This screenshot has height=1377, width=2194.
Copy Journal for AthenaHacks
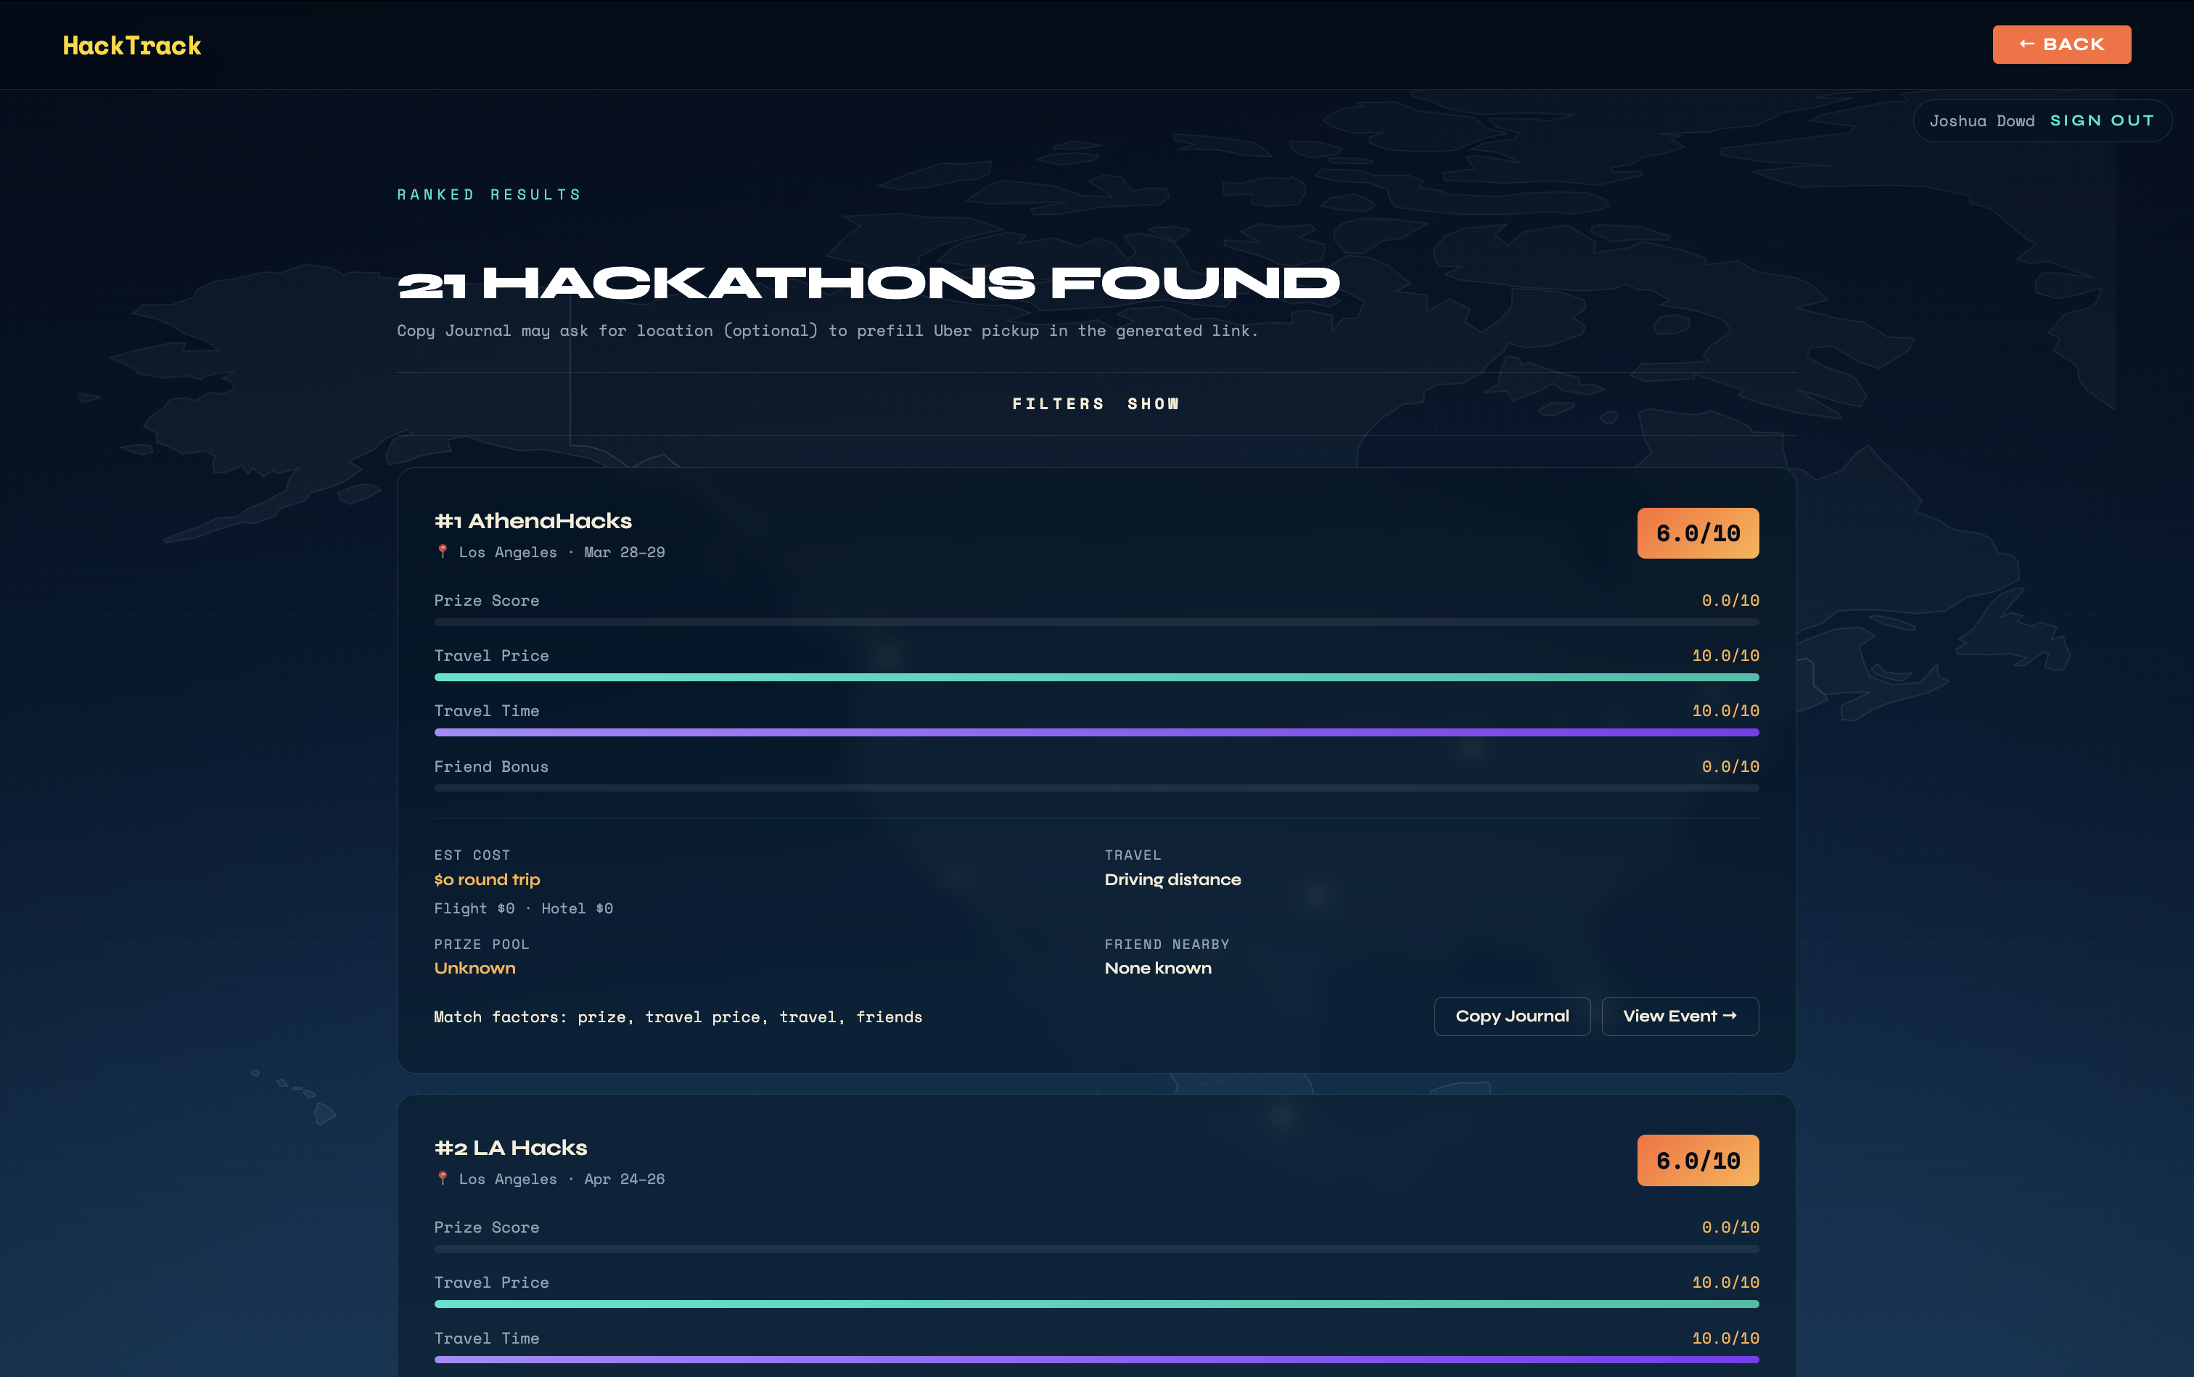(1511, 1016)
